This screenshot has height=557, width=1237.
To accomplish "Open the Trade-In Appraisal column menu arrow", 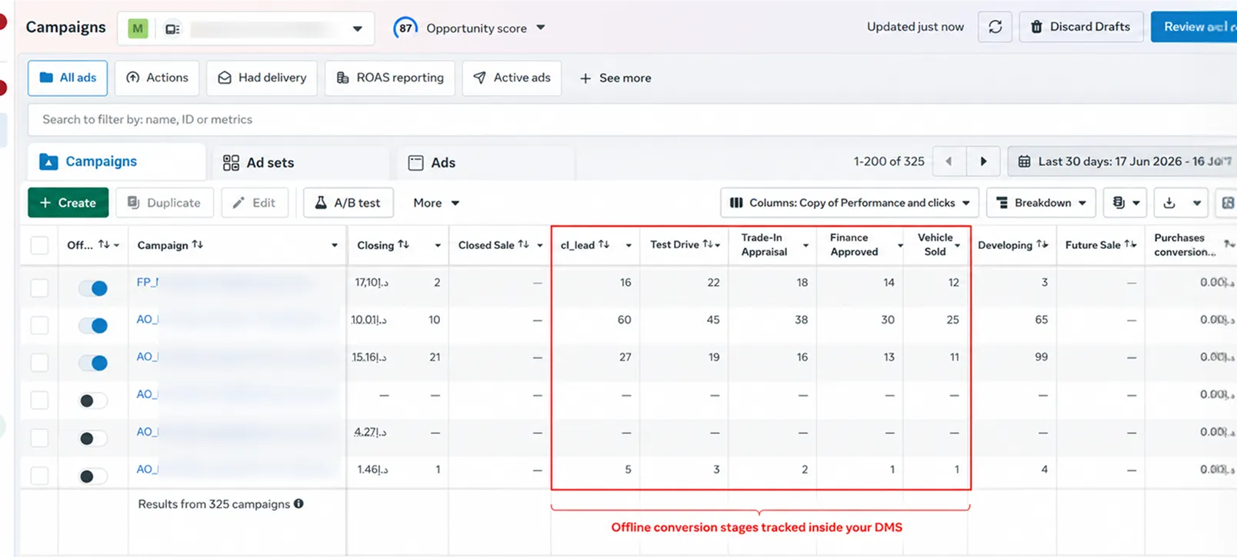I will [805, 245].
